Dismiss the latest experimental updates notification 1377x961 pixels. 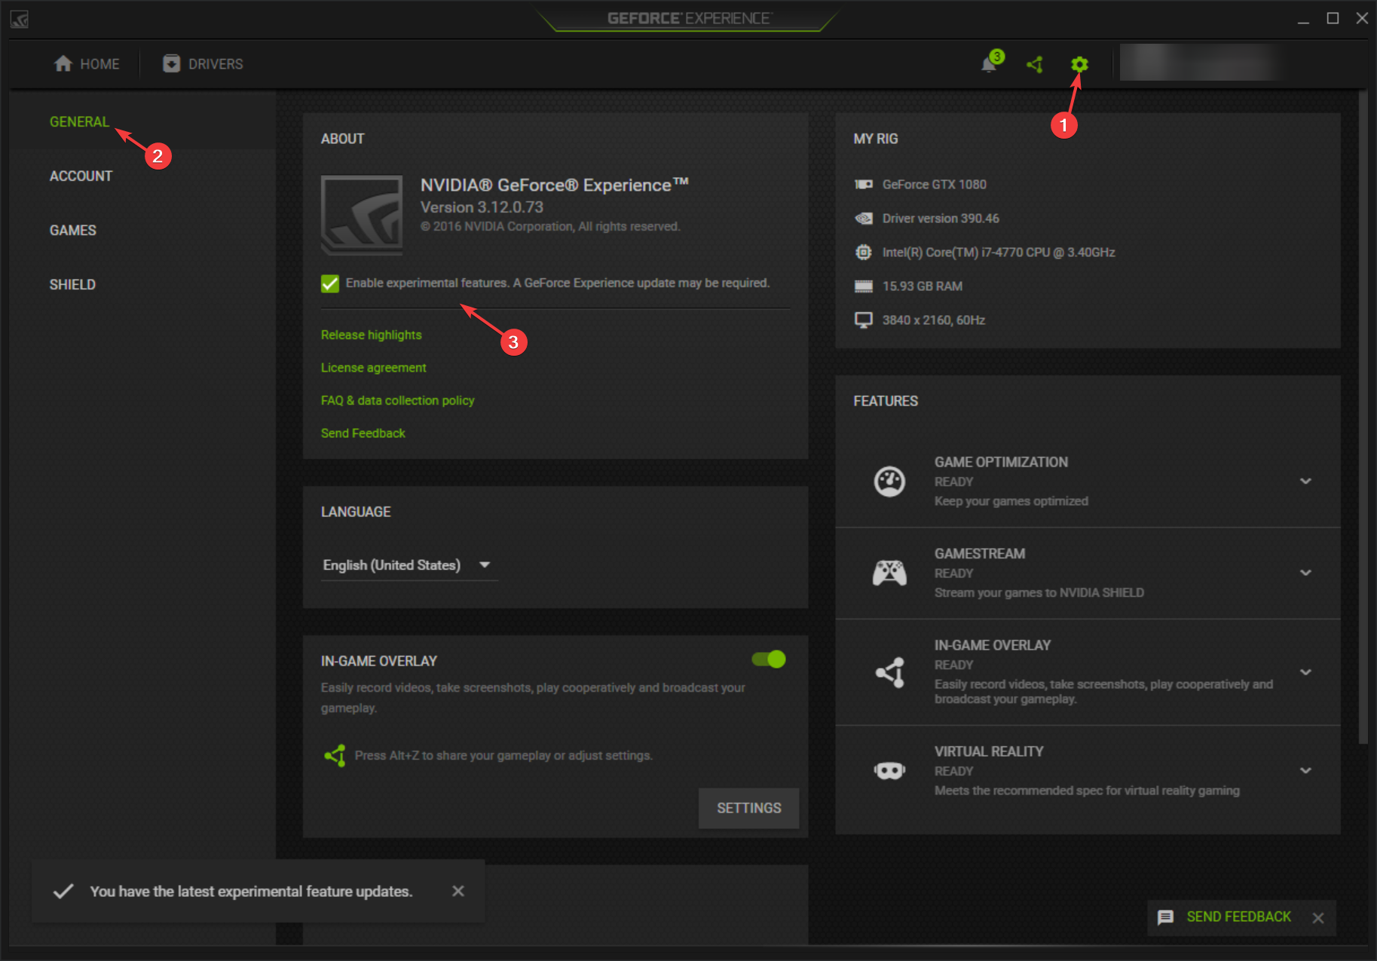point(458,891)
